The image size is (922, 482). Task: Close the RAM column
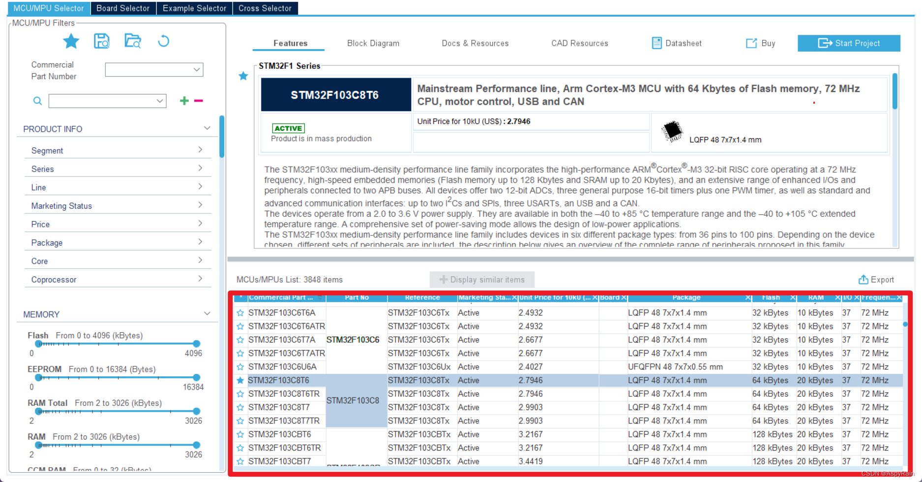tap(838, 298)
